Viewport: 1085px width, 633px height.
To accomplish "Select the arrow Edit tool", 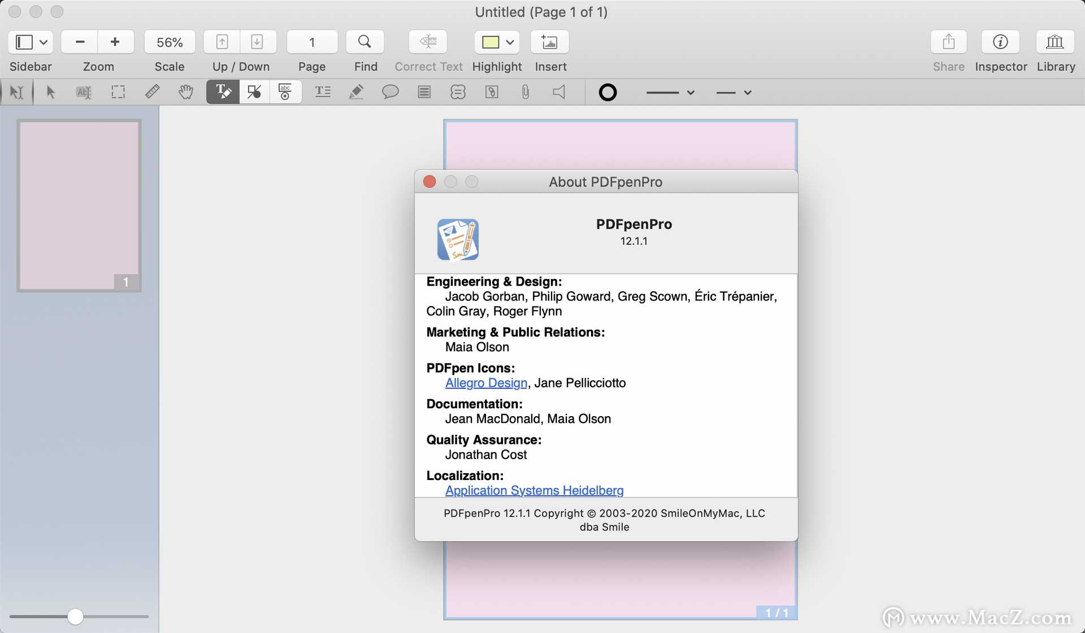I will (x=50, y=92).
